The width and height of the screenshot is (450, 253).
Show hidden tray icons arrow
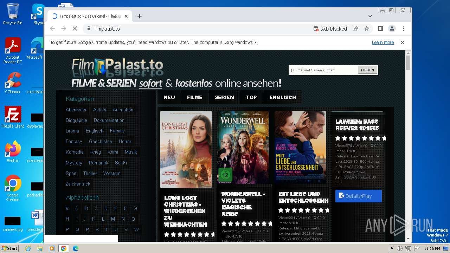pos(392,248)
